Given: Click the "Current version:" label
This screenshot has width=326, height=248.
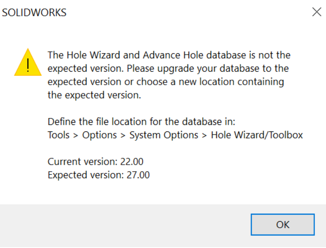Looking at the screenshot, I should (80, 161).
